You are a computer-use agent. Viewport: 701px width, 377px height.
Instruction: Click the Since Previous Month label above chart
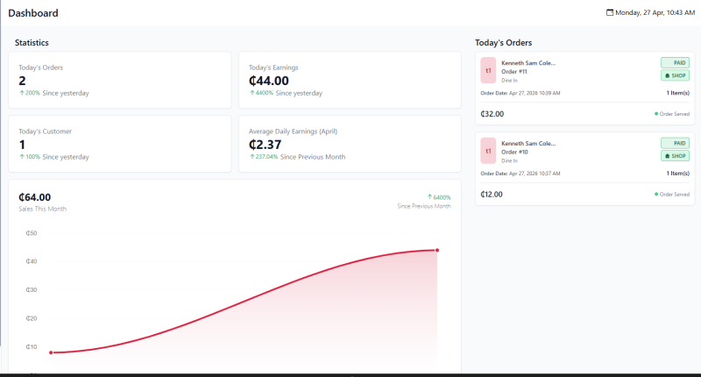tap(424, 206)
